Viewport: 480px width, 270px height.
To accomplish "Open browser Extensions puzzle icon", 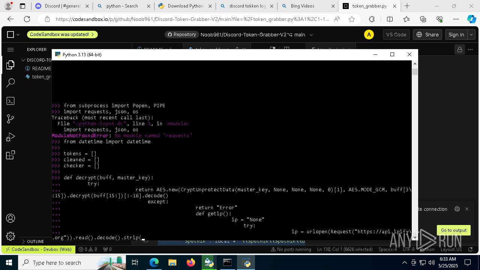I will 372,19.
